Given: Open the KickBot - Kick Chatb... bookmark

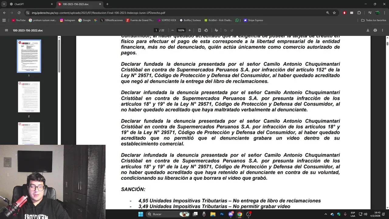Looking at the screenshot, I should click(x=218, y=20).
